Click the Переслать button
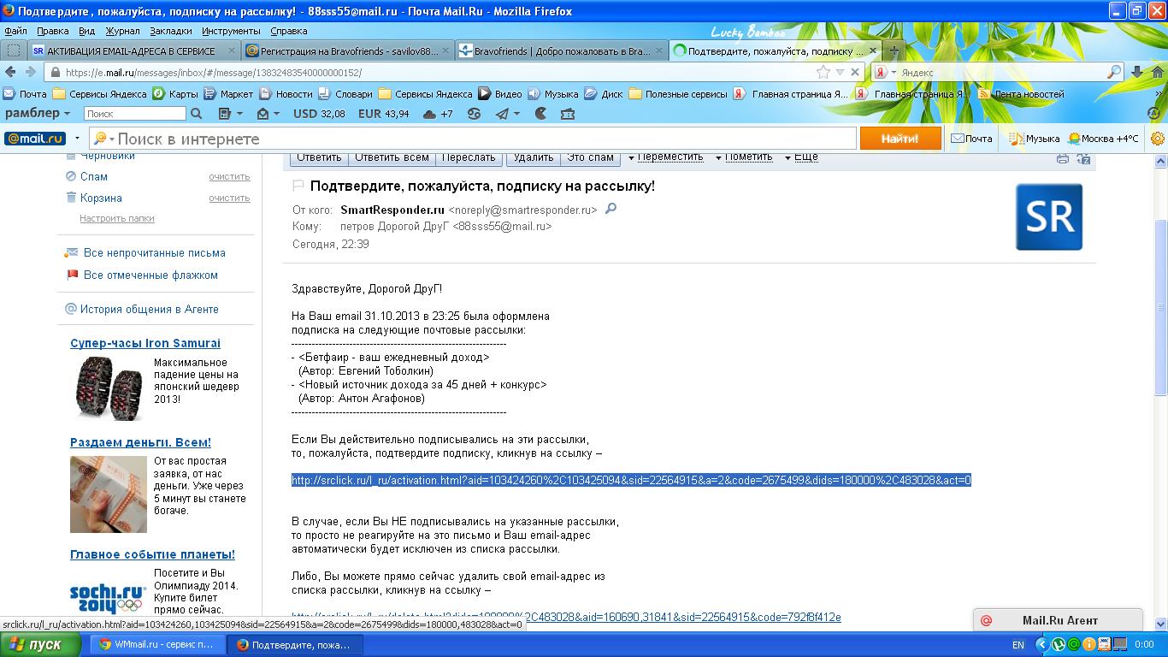This screenshot has height=657, width=1168. click(469, 157)
